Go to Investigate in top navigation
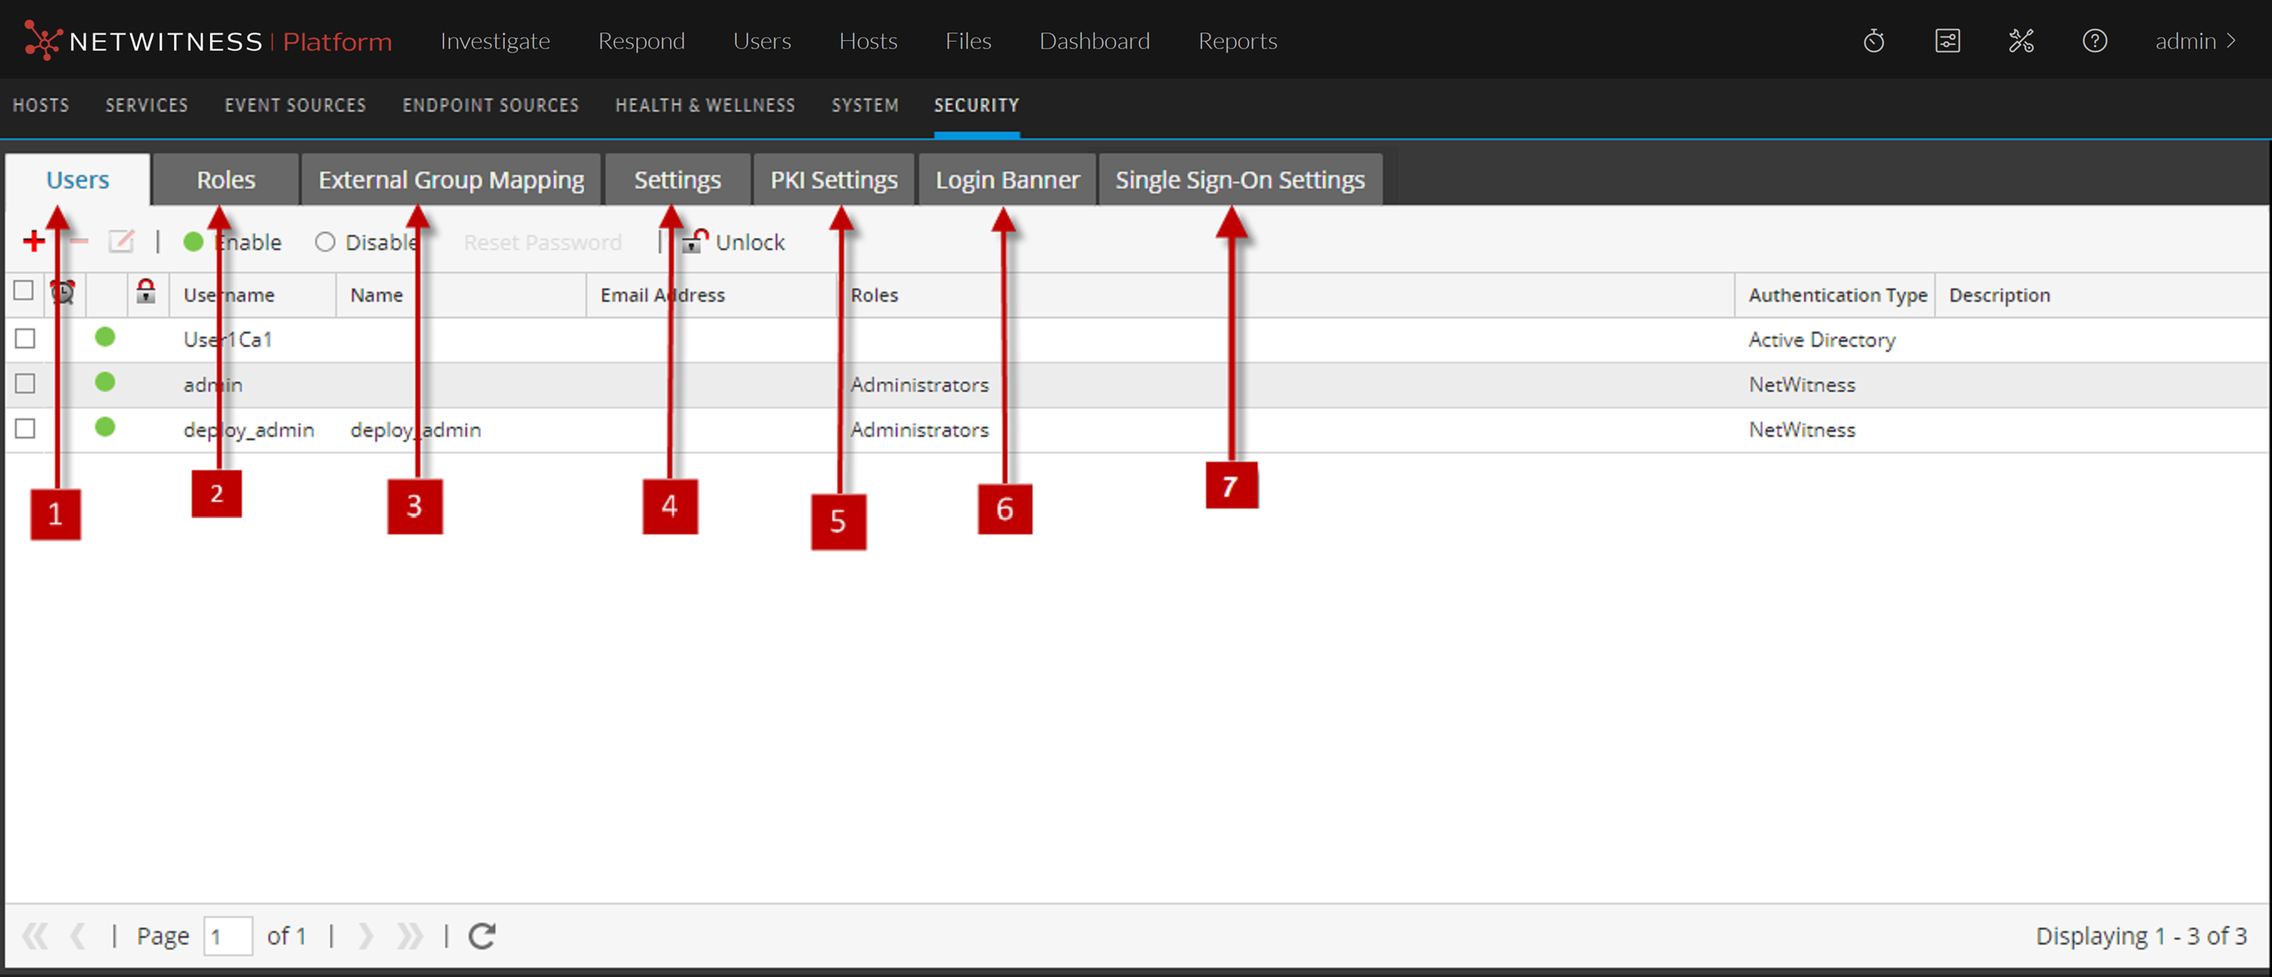This screenshot has width=2272, height=977. point(495,42)
